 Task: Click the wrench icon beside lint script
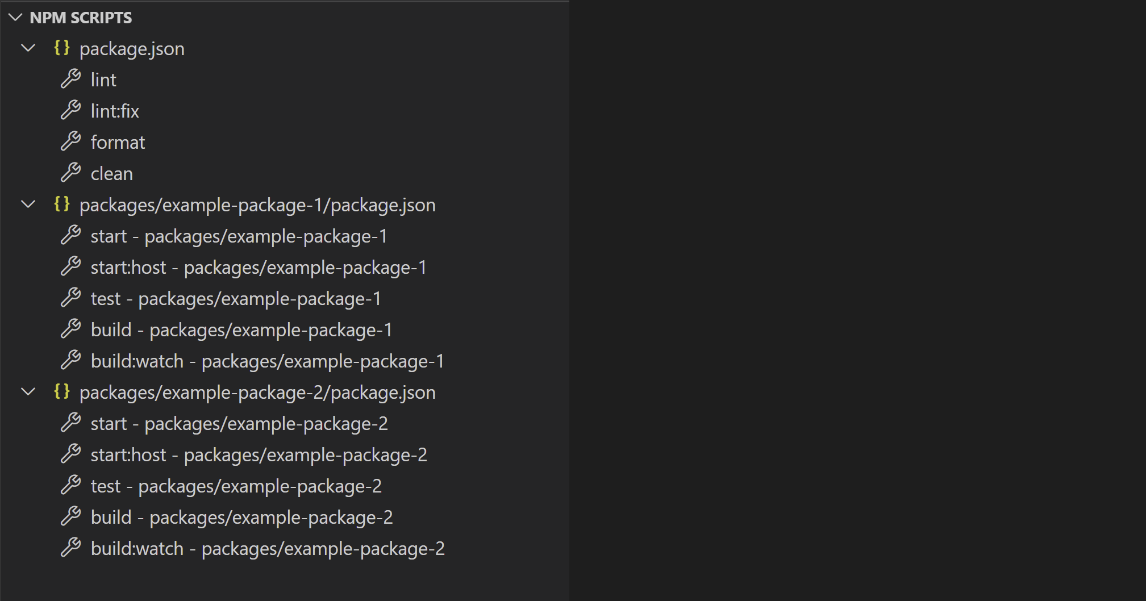(72, 80)
